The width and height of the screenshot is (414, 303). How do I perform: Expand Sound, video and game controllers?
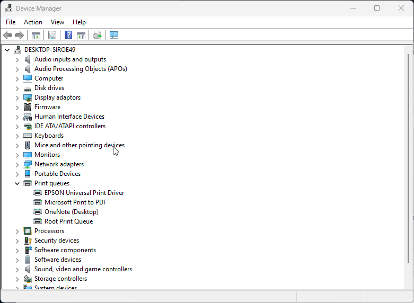[17, 269]
